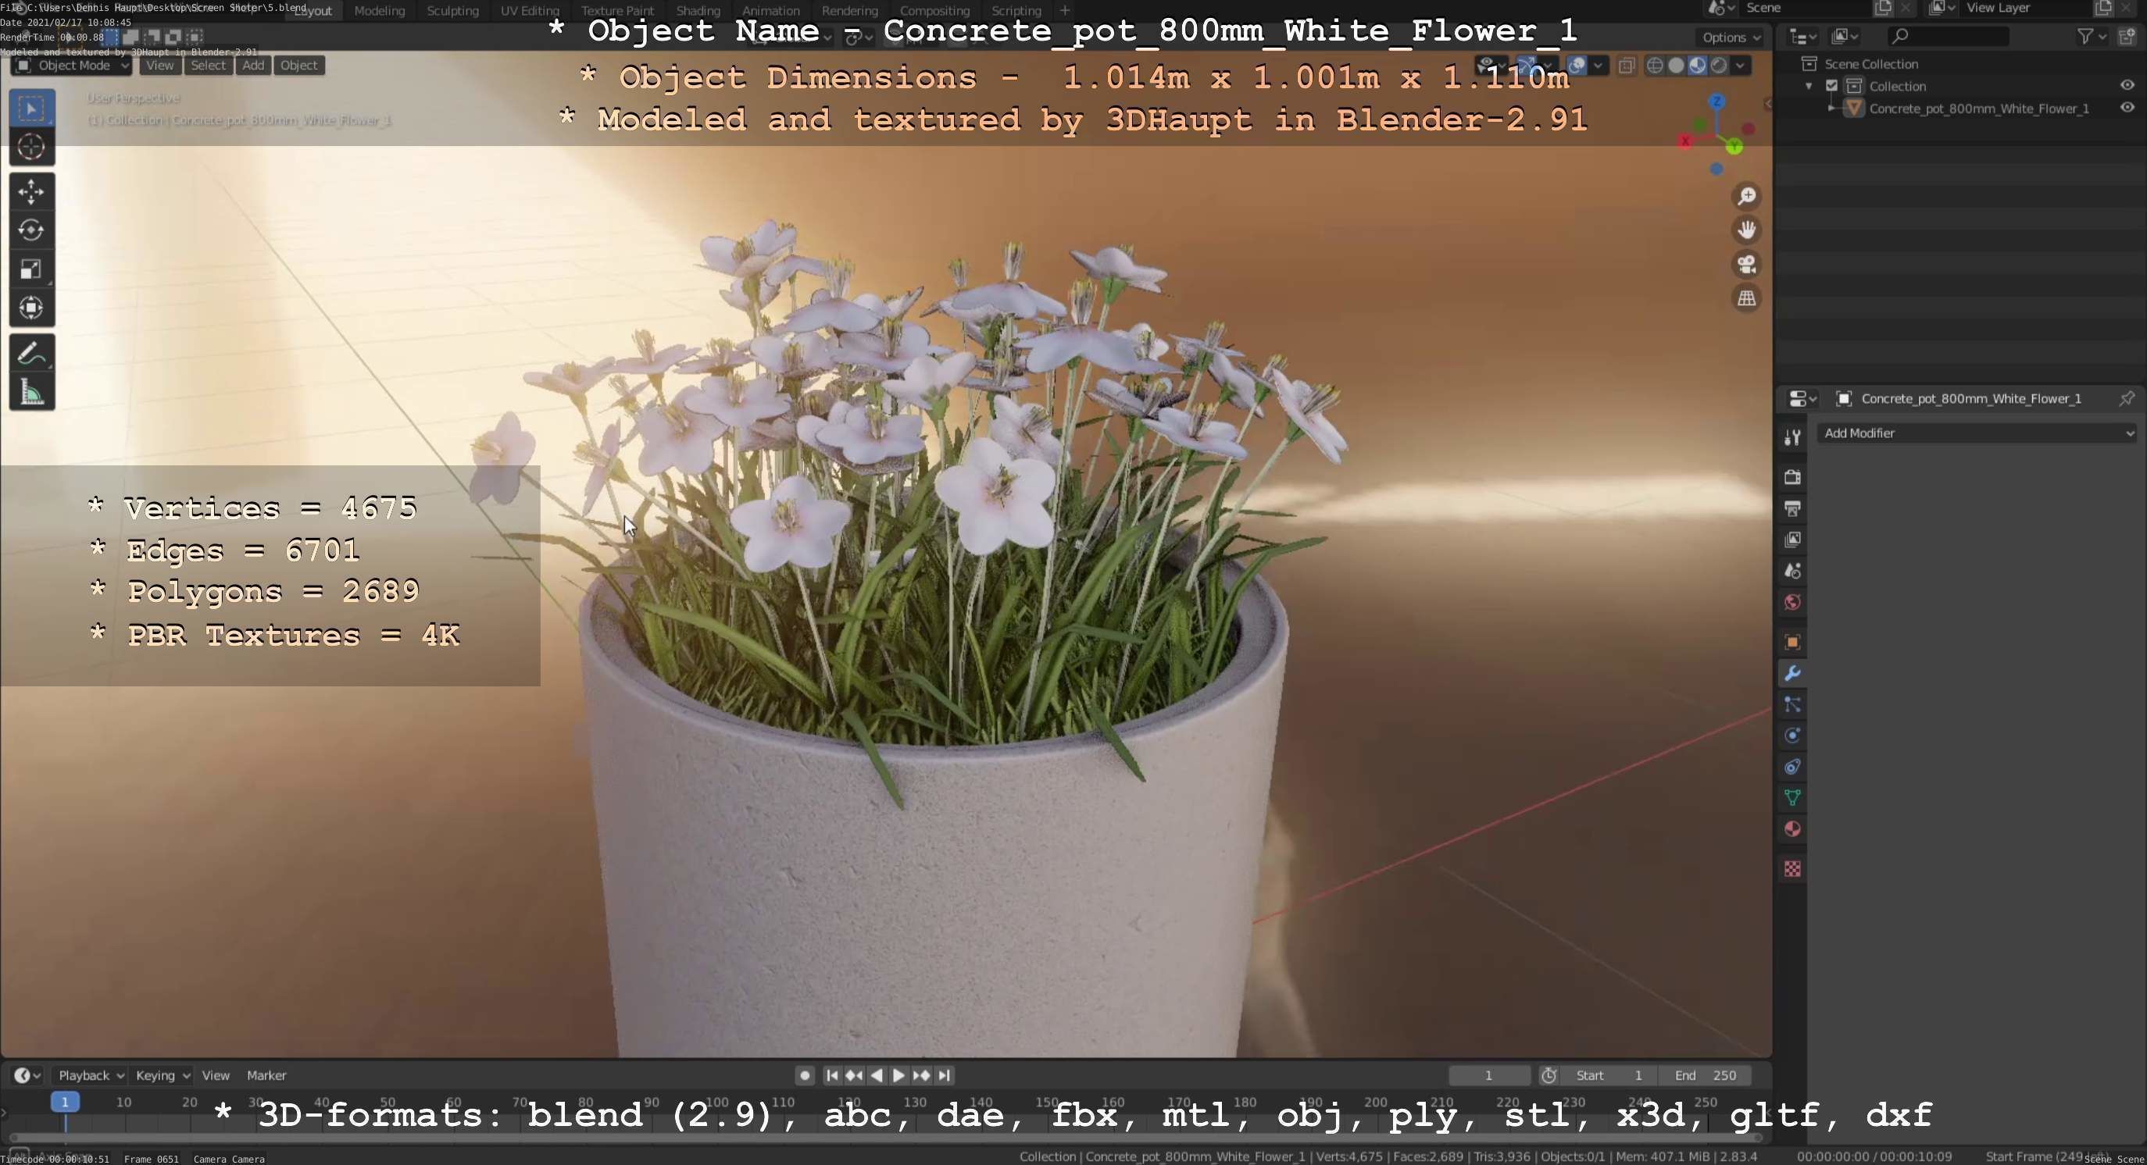
Task: Open the Playback dropdown
Action: (90, 1076)
